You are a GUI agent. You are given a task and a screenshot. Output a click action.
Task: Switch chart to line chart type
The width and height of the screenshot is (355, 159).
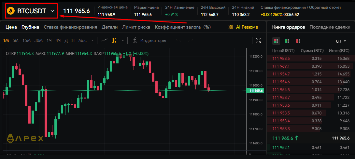[104, 40]
